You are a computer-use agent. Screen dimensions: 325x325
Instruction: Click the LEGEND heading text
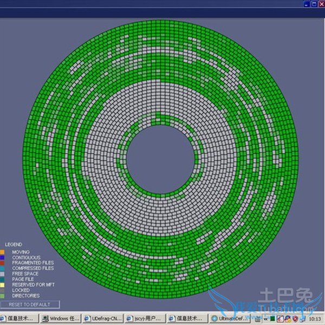14,245
